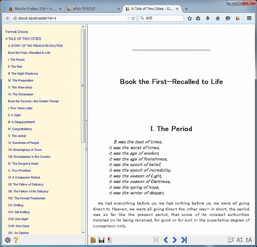The width and height of the screenshot is (257, 247).
Task: Go to chapter V. The Jackal
Action: pyautogui.click(x=17, y=136)
